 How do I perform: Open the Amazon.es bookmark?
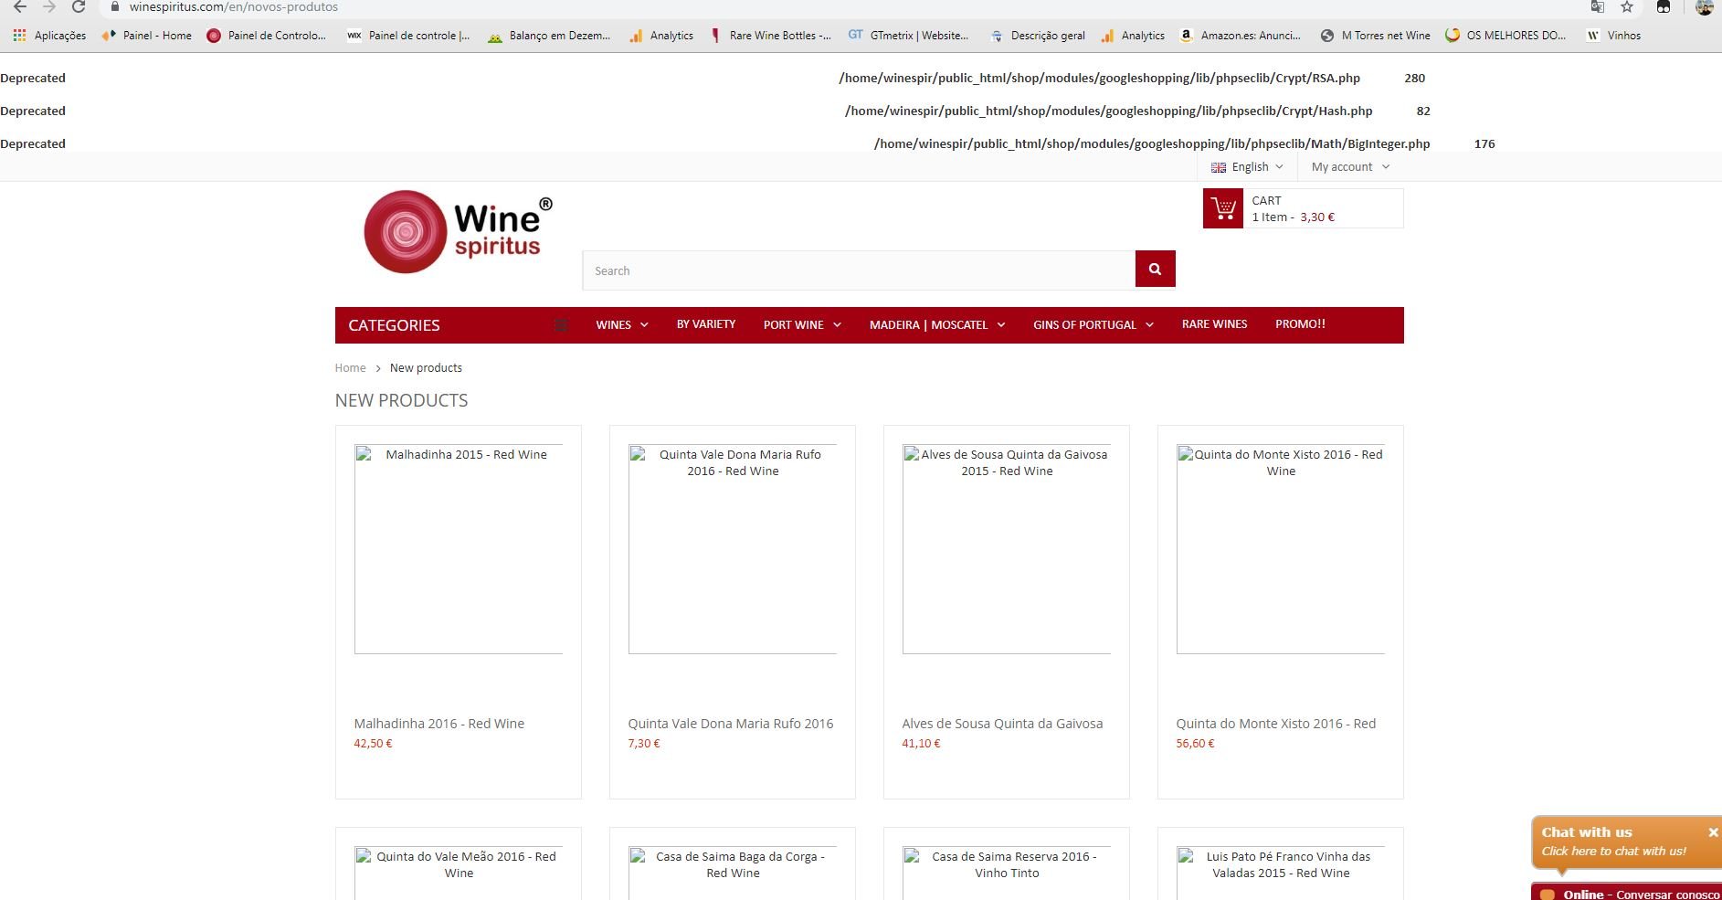1240,36
